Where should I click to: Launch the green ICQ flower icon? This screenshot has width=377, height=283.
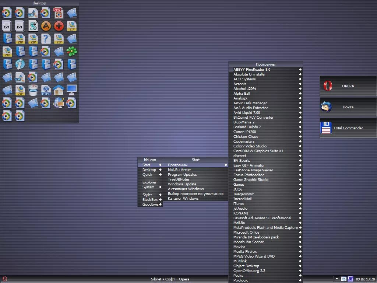(x=72, y=51)
